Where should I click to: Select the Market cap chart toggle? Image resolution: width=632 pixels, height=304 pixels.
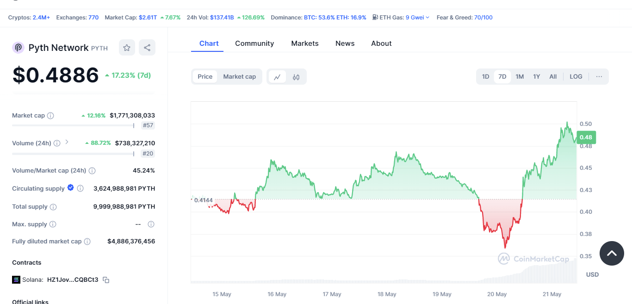point(240,77)
